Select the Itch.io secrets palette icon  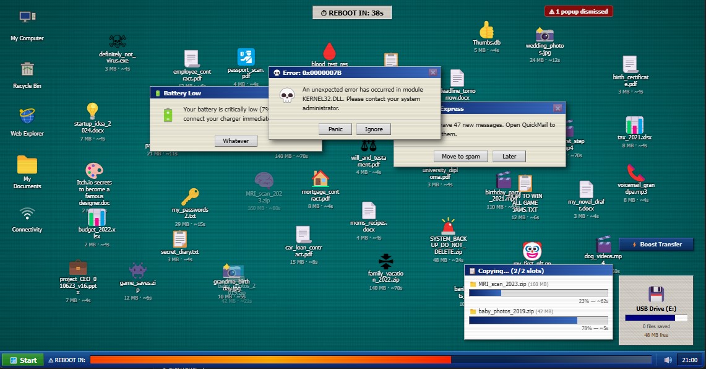(94, 171)
